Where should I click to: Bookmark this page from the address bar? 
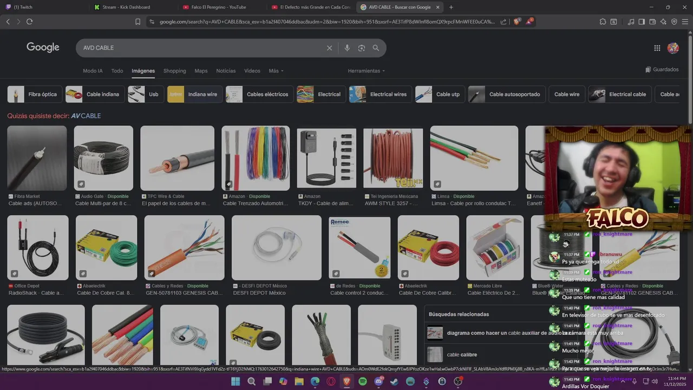point(138,22)
